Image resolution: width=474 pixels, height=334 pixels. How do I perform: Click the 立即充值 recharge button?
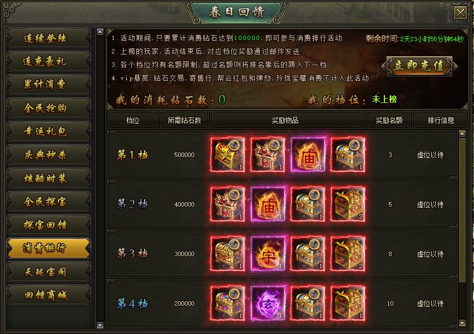[x=419, y=66]
